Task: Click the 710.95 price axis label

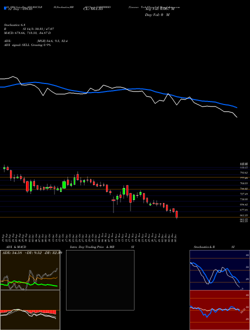Action: pos(243,199)
